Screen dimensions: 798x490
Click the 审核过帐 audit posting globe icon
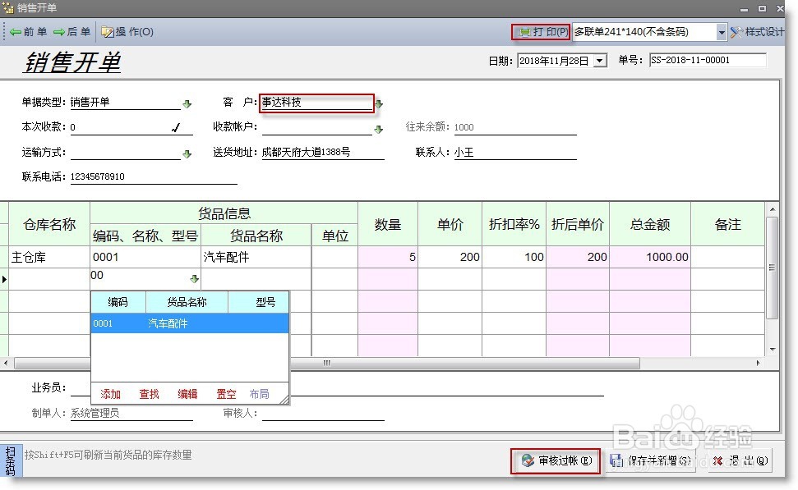click(x=526, y=461)
